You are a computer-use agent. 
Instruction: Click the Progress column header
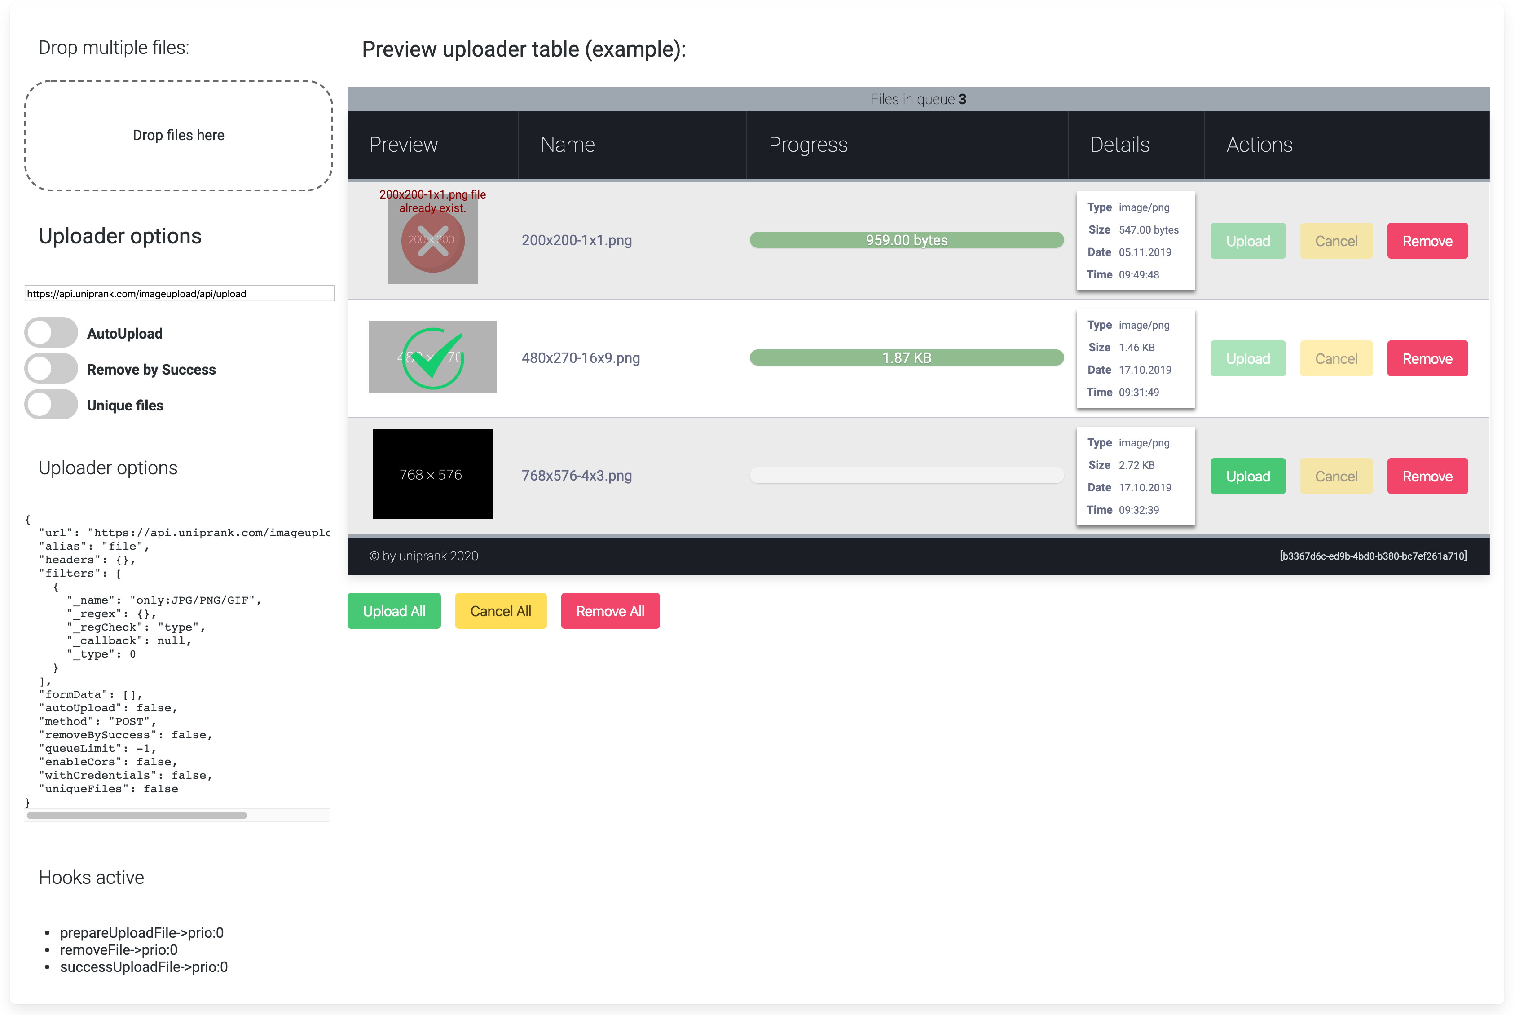808,144
